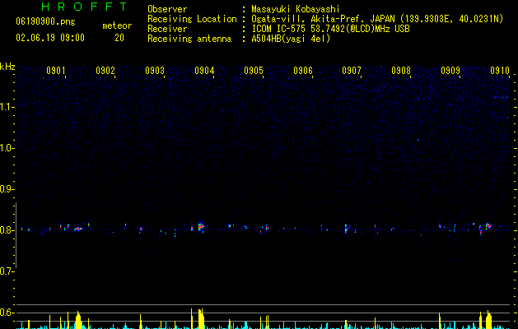Viewport: 518px width, 329px height.
Task: Click the 'Receiver' field label
Action: [167, 29]
